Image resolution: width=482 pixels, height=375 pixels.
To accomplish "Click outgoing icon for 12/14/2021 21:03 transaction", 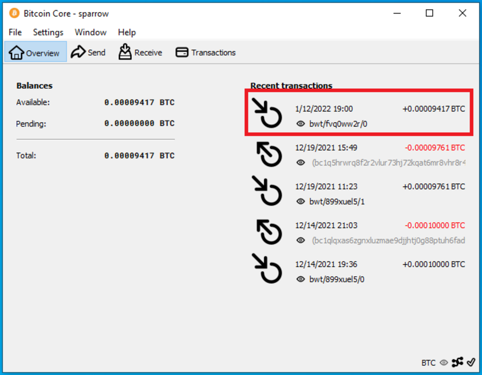I will [269, 233].
